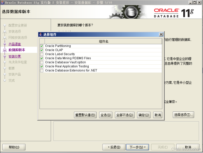Uncheck Oracle Data Mining RDBMS Files

pyautogui.click(x=42, y=58)
